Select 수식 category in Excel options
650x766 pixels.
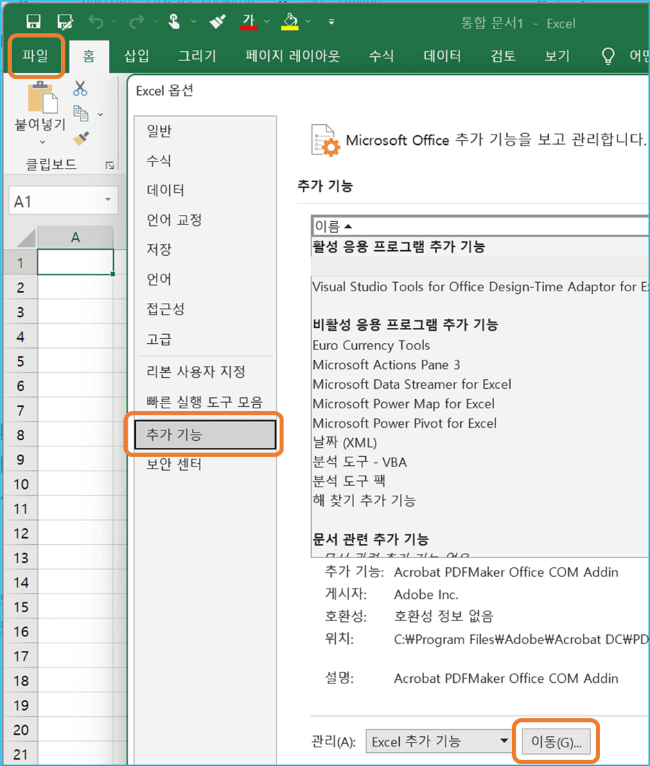[205, 161]
